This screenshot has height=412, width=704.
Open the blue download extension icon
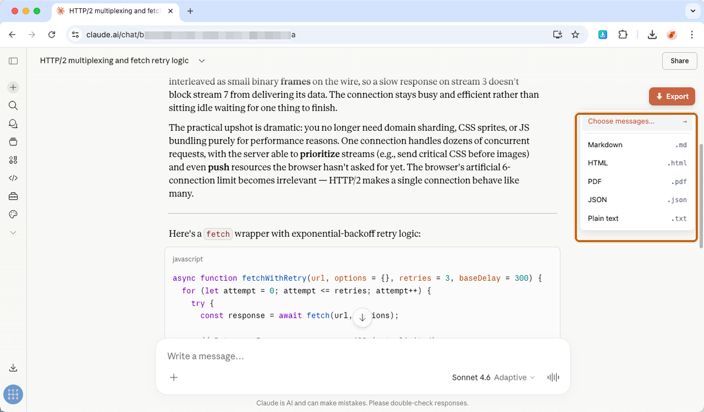[603, 35]
